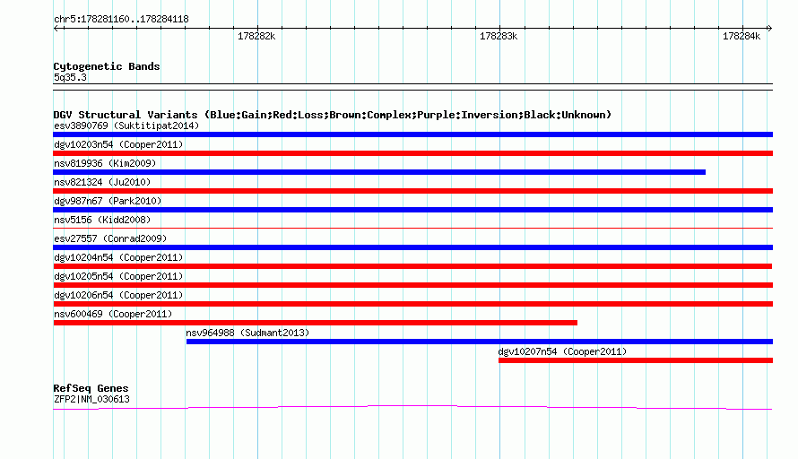Click the nsv5156 (Kidd2008) label
Screen dimensions: 798x459
click(x=102, y=220)
